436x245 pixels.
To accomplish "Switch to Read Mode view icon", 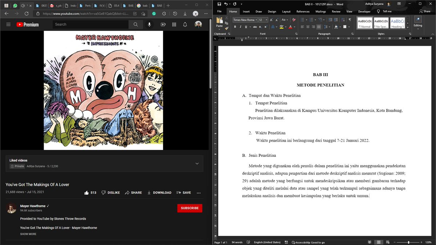I will (x=370, y=242).
